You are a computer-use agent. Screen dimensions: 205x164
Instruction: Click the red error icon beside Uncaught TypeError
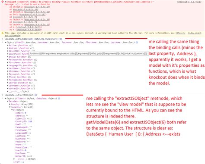point(3,2)
